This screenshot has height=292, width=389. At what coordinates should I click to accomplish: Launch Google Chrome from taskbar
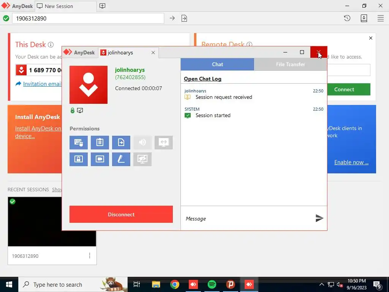point(175,284)
